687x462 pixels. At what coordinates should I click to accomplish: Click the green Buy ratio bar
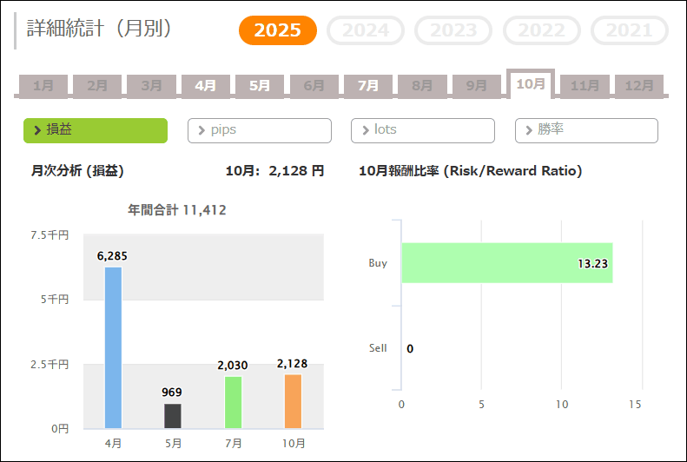[x=506, y=263]
